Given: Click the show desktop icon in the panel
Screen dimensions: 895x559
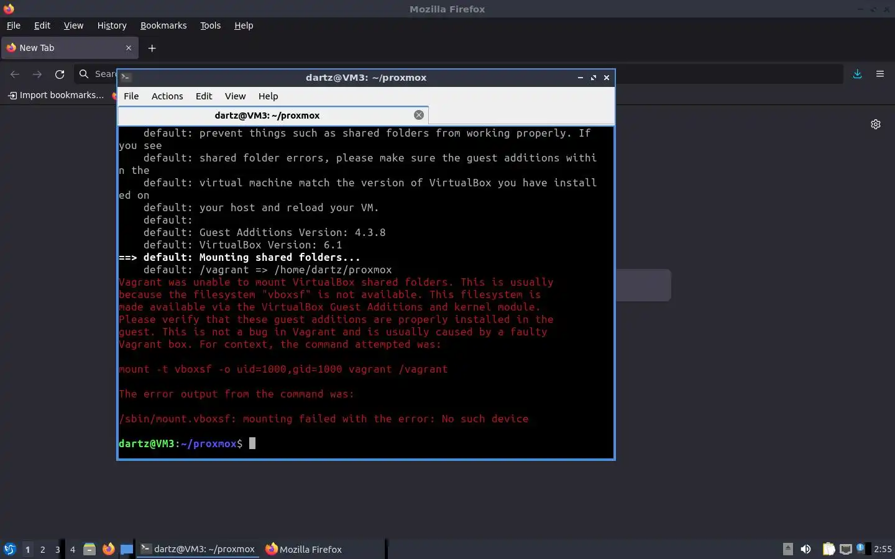Looking at the screenshot, I should coord(127,549).
